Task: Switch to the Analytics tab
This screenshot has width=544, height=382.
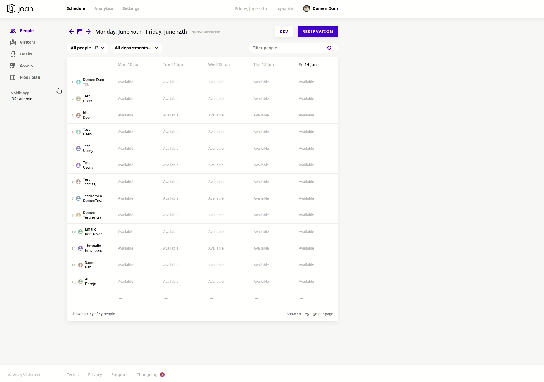Action: point(104,8)
